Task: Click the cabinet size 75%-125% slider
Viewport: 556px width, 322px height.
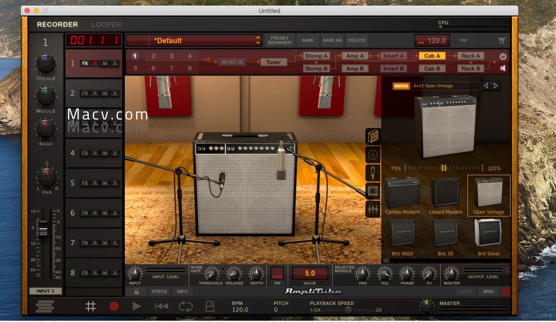Action: click(x=444, y=168)
